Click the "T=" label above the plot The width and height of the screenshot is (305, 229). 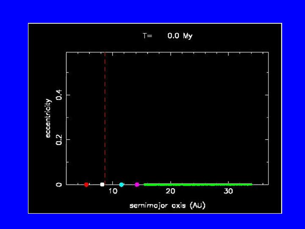tap(147, 36)
